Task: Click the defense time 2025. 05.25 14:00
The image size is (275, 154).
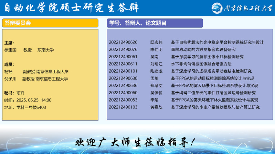Action: pyautogui.click(x=32, y=100)
